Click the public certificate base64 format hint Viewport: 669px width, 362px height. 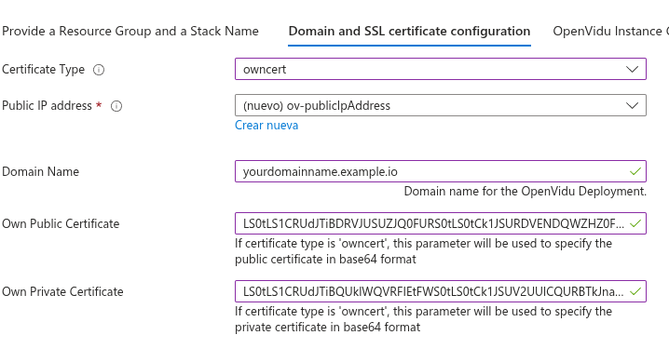click(x=423, y=251)
